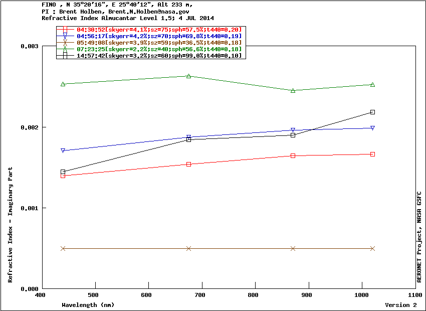
Task: Select the green triangle data point near 675 nm
Action: (x=188, y=76)
